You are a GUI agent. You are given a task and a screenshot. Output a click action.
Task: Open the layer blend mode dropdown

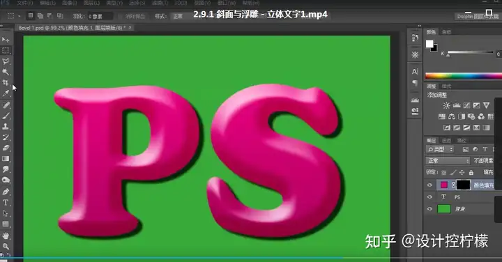(x=448, y=160)
